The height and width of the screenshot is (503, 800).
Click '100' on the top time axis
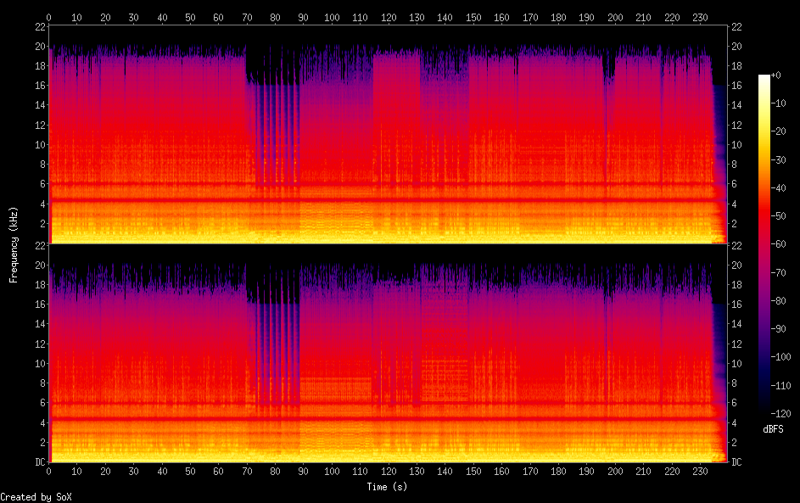click(332, 17)
